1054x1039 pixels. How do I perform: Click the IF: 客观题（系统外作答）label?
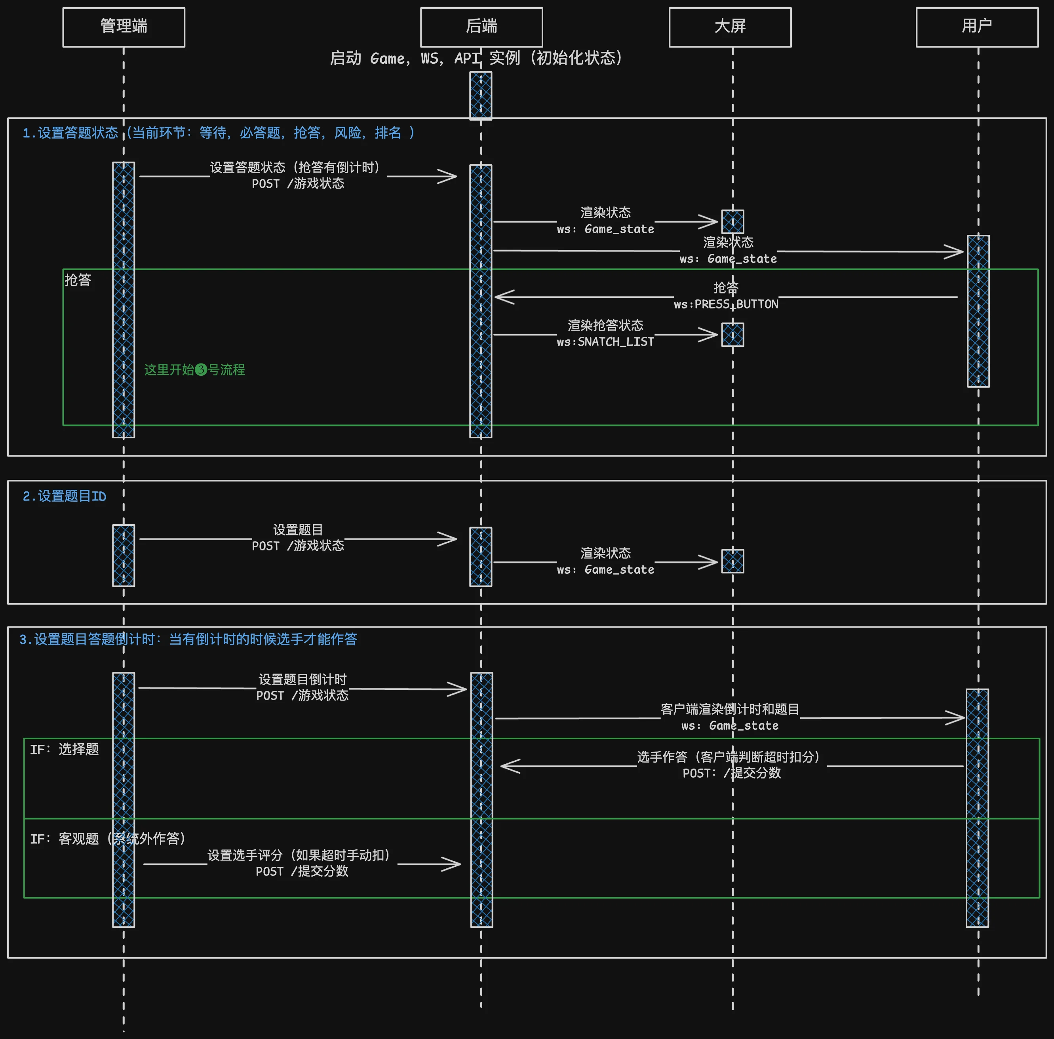pos(108,838)
